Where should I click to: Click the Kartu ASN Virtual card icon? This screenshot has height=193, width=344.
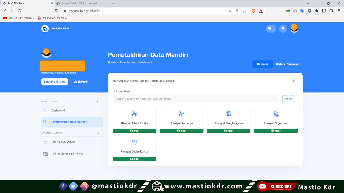pyautogui.click(x=45, y=142)
